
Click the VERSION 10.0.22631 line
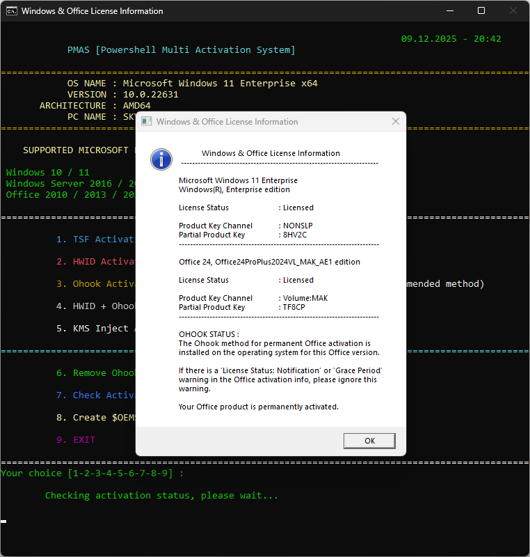click(x=122, y=95)
